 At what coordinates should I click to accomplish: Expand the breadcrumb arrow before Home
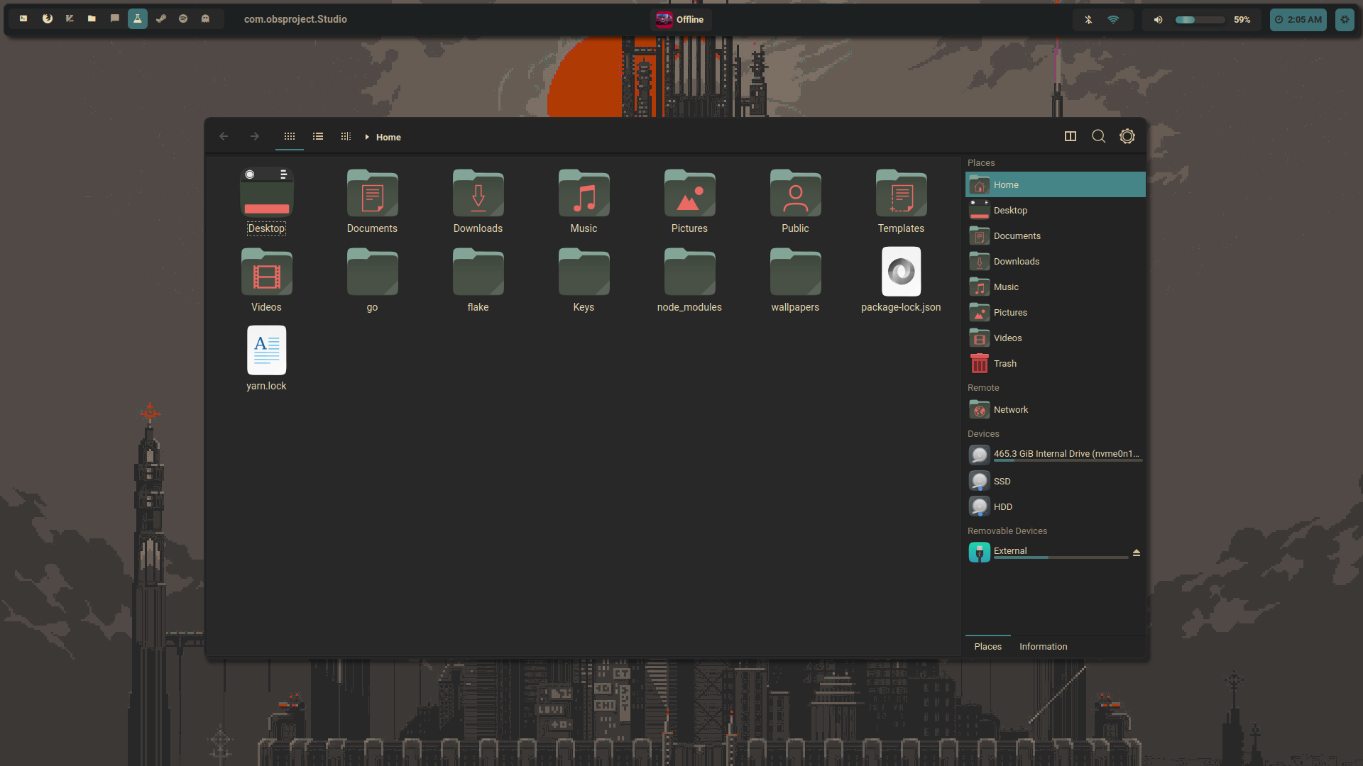[x=367, y=137]
